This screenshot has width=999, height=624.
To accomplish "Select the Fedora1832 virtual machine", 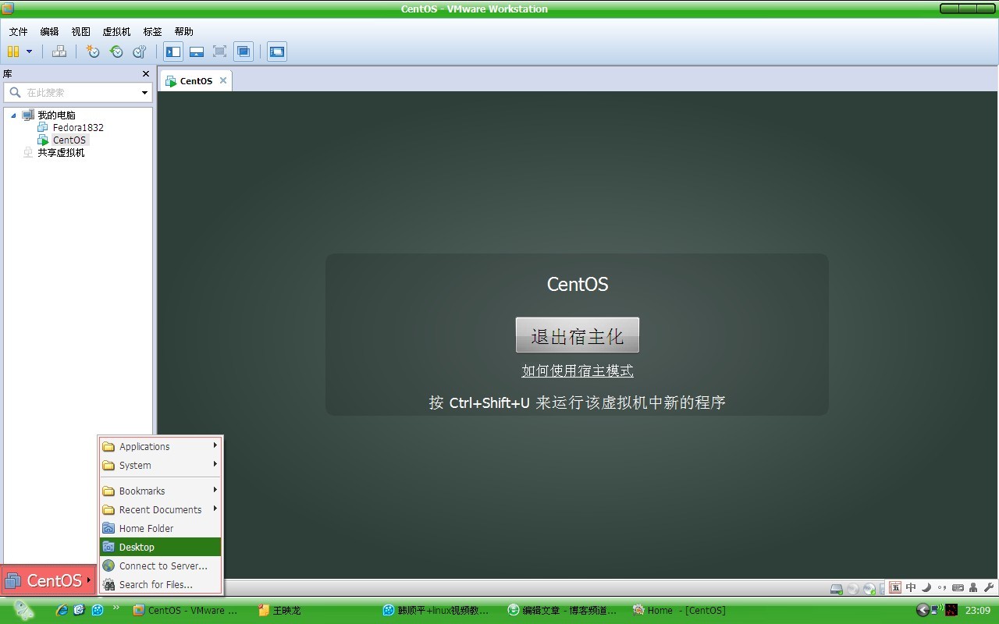I will pyautogui.click(x=78, y=127).
